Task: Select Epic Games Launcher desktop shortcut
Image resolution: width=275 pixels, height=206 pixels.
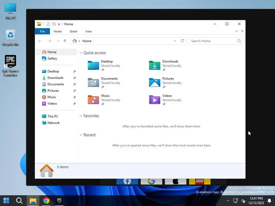Action: click(10, 66)
